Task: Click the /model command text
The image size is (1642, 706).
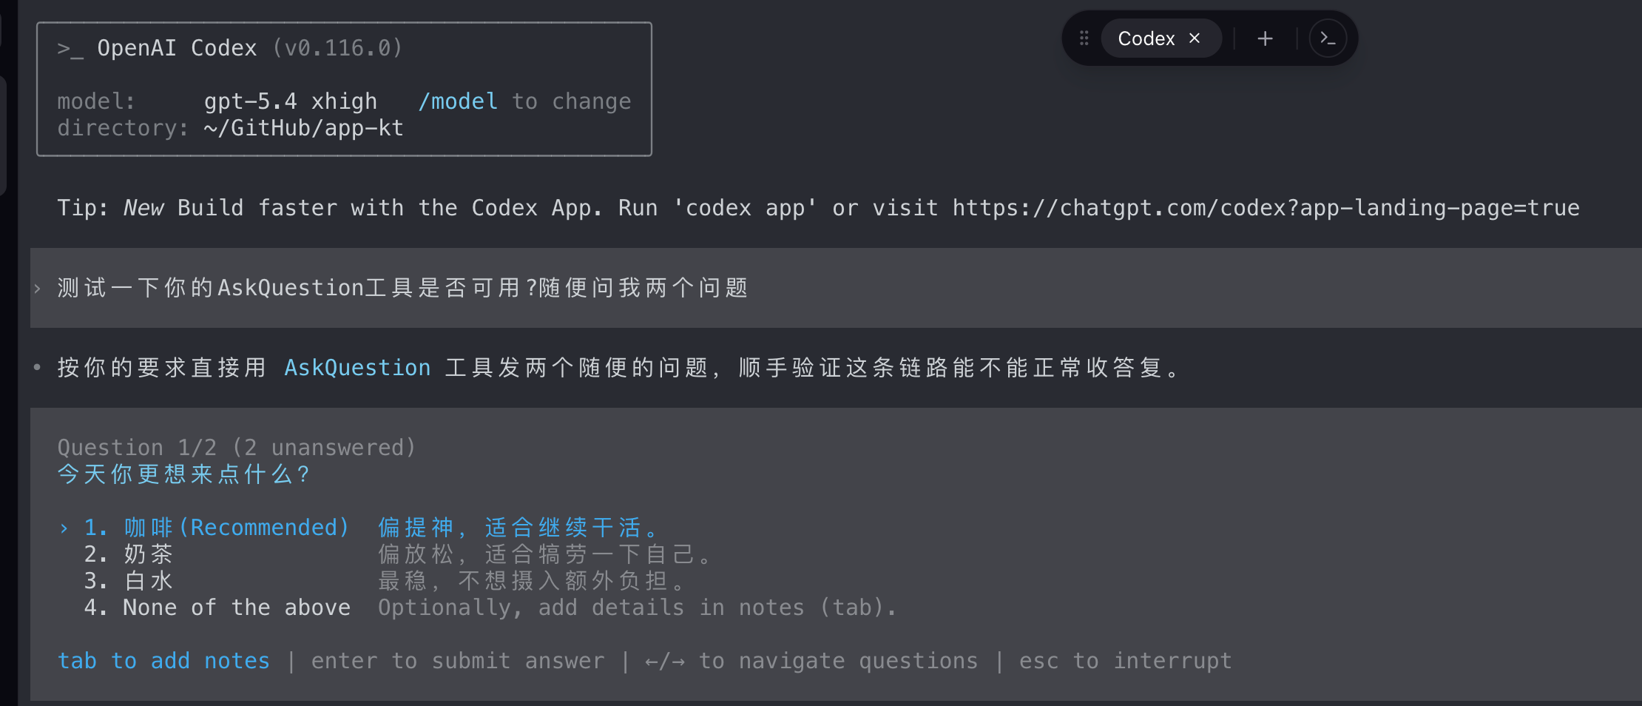Action: (x=458, y=101)
